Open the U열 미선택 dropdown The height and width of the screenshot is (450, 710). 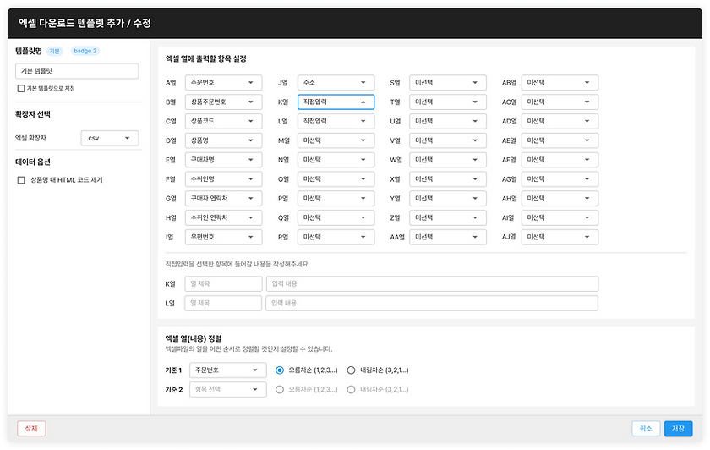click(x=448, y=122)
